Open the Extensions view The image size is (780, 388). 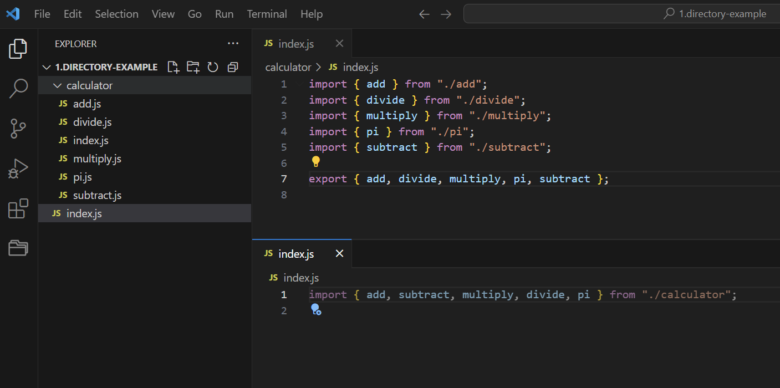(x=18, y=208)
